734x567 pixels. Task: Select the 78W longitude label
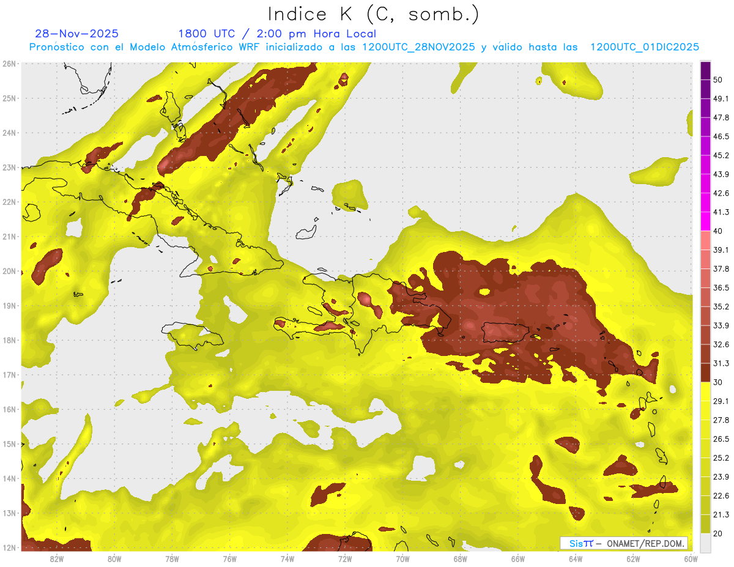[x=172, y=558]
